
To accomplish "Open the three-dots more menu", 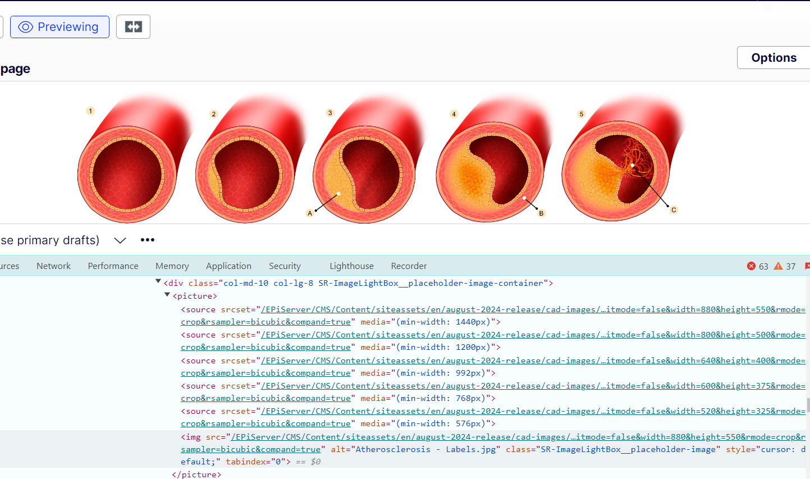I will point(147,240).
